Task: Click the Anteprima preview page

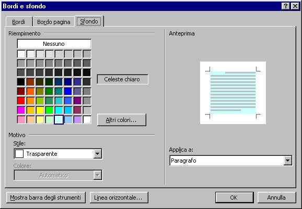Action: [233, 93]
